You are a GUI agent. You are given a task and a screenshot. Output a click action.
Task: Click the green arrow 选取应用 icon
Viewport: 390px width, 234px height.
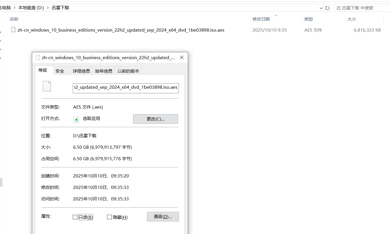[76, 119]
